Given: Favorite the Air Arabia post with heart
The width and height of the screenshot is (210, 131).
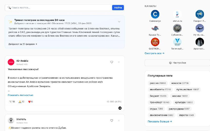Looking at the screenshot, I should pos(112,62).
